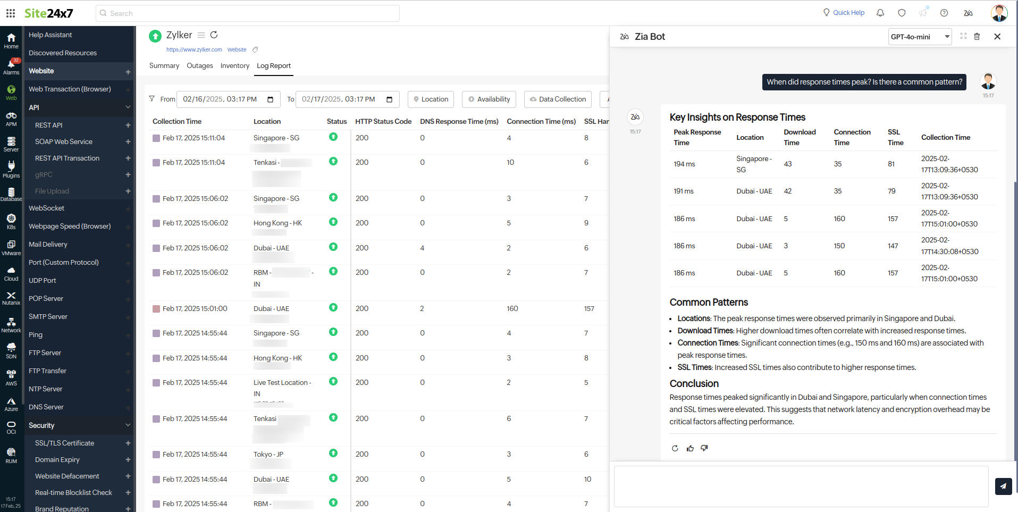Image resolution: width=1018 pixels, height=512 pixels.
Task: Tick the Tokyo - JP row checkbox
Action: pyautogui.click(x=156, y=455)
